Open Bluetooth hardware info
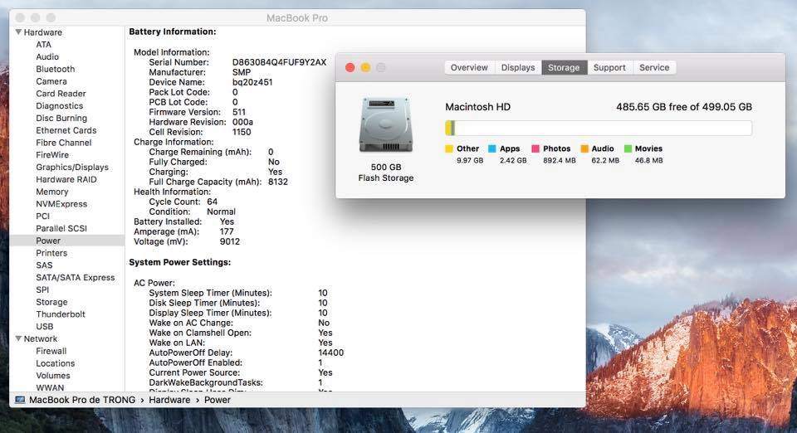 [56, 69]
